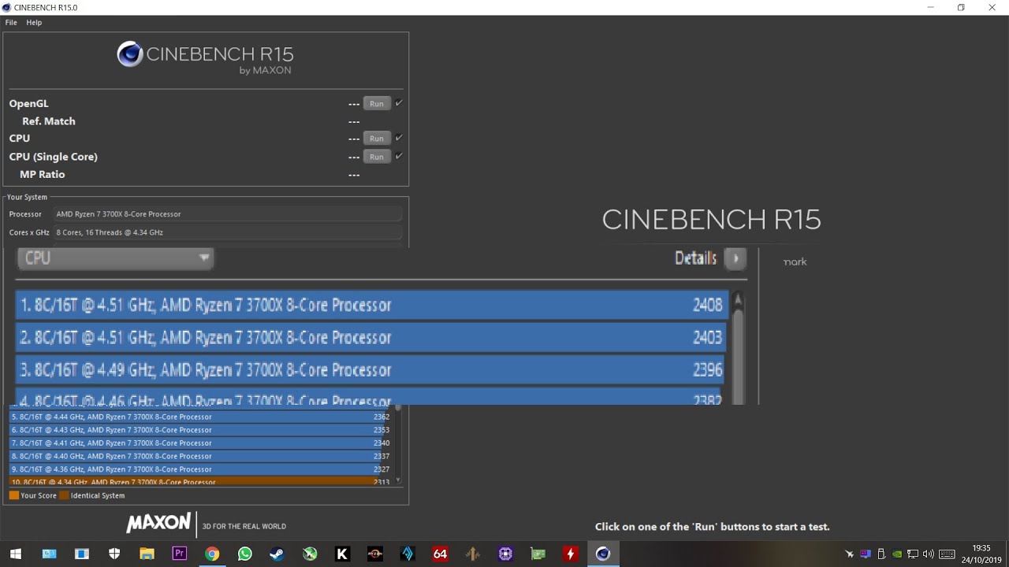Click the small ranking list down arrow

pos(398,480)
